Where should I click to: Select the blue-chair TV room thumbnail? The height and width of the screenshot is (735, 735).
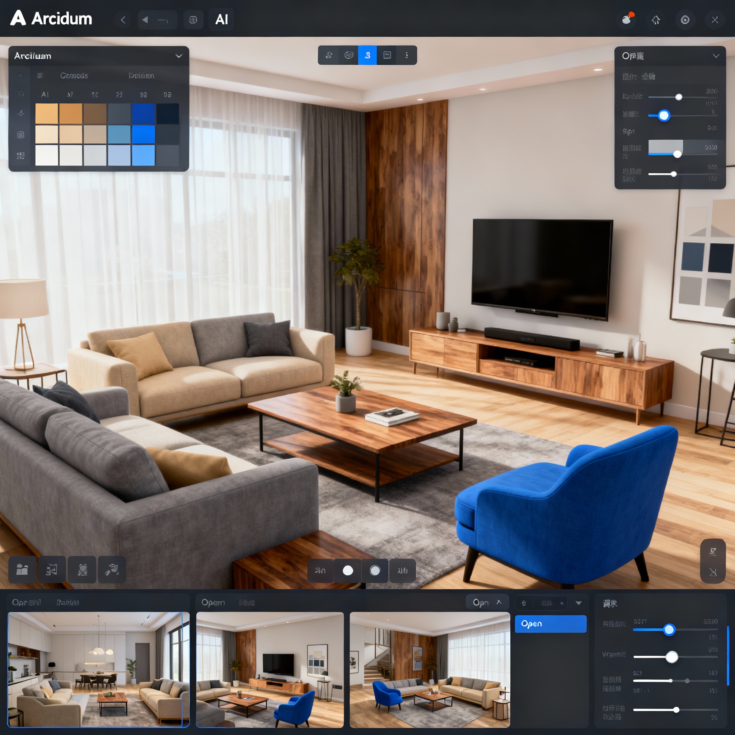tap(270, 670)
